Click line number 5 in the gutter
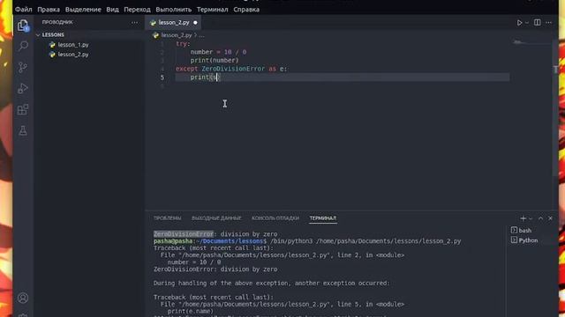Viewport: 565px width, 317px height. pyautogui.click(x=162, y=77)
